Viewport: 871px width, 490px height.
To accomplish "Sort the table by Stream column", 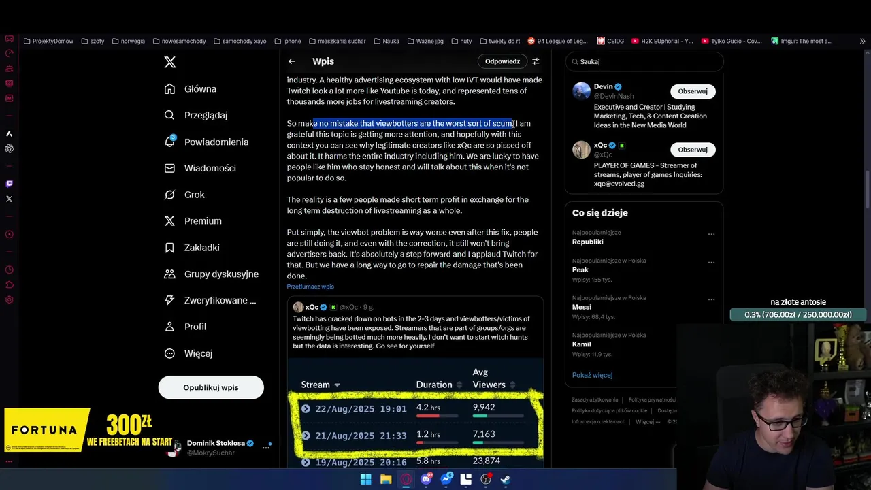I will [321, 385].
